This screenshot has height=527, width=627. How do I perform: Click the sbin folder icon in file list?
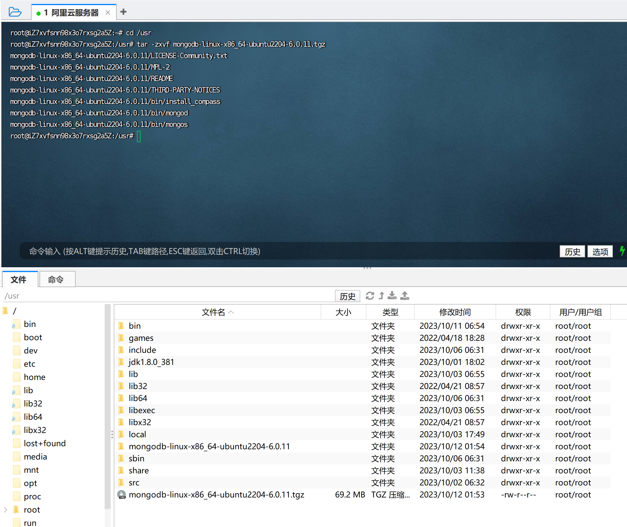click(121, 458)
